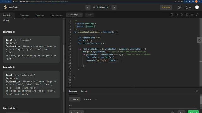Click the Run button
Image resolution: width=202 pixels, height=113 pixels.
(181, 112)
